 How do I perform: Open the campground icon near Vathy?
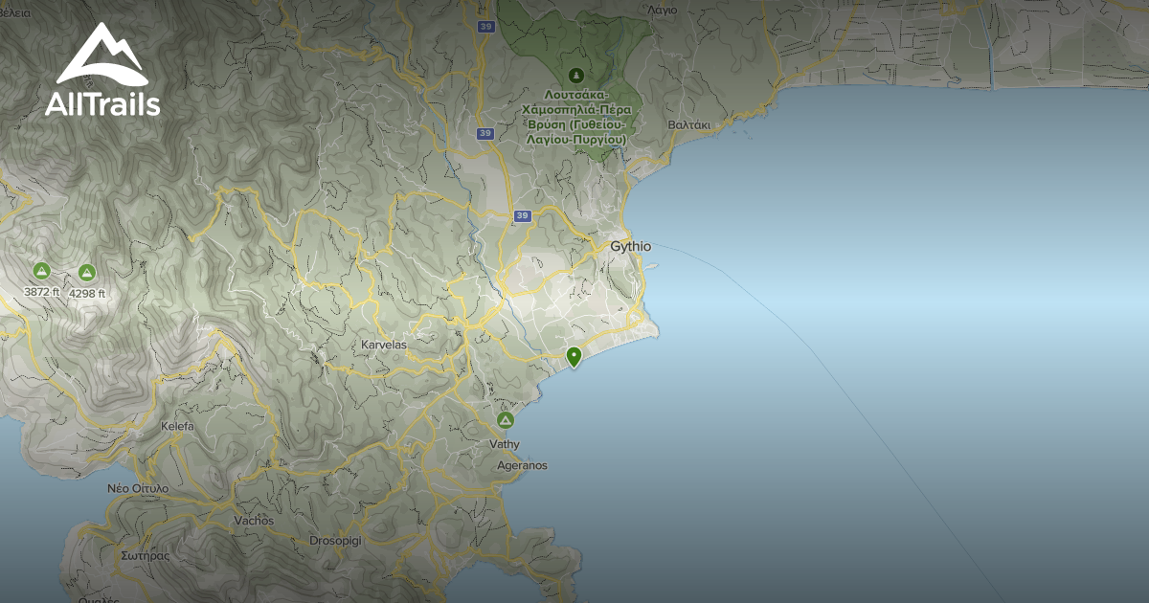click(504, 419)
